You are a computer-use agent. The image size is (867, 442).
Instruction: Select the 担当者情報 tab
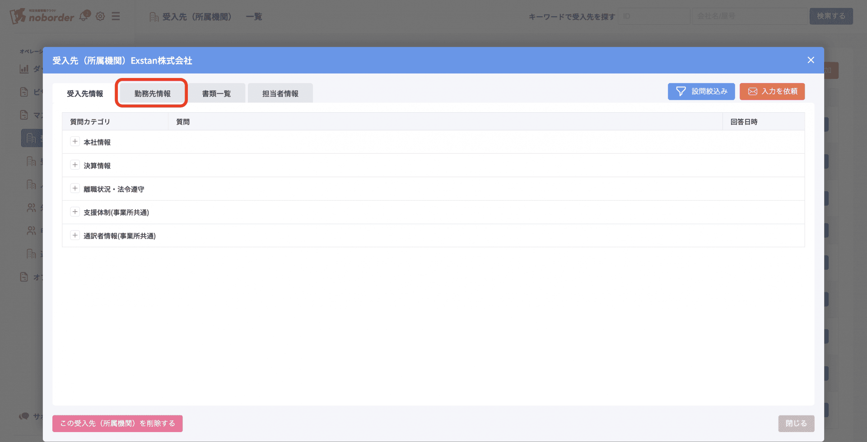[x=280, y=93]
